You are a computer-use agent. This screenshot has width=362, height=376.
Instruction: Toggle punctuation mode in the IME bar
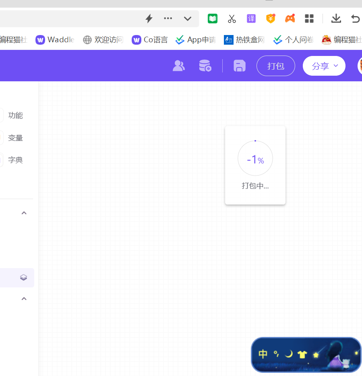[x=276, y=354]
